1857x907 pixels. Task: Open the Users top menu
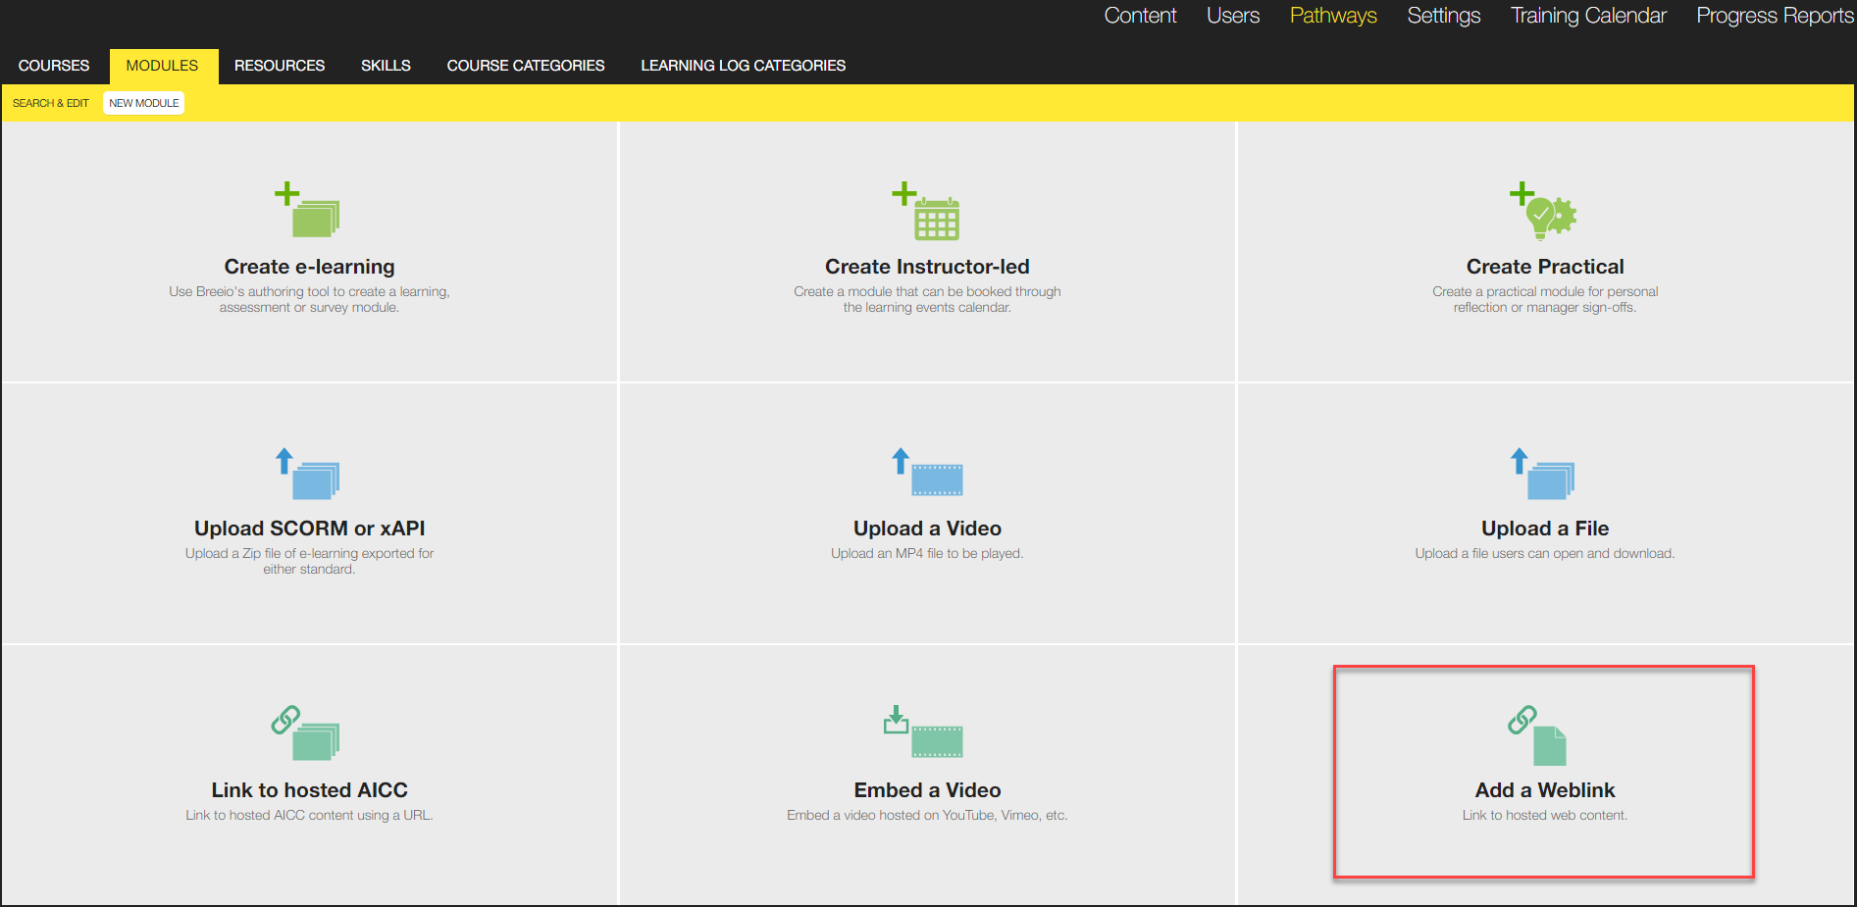(x=1233, y=16)
